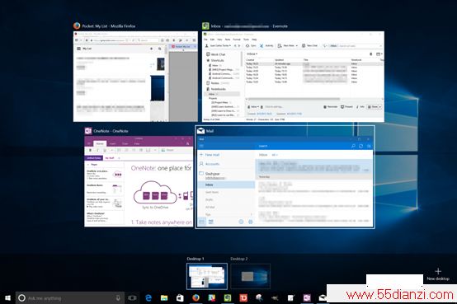Open the File menu in Evernote

(205, 40)
